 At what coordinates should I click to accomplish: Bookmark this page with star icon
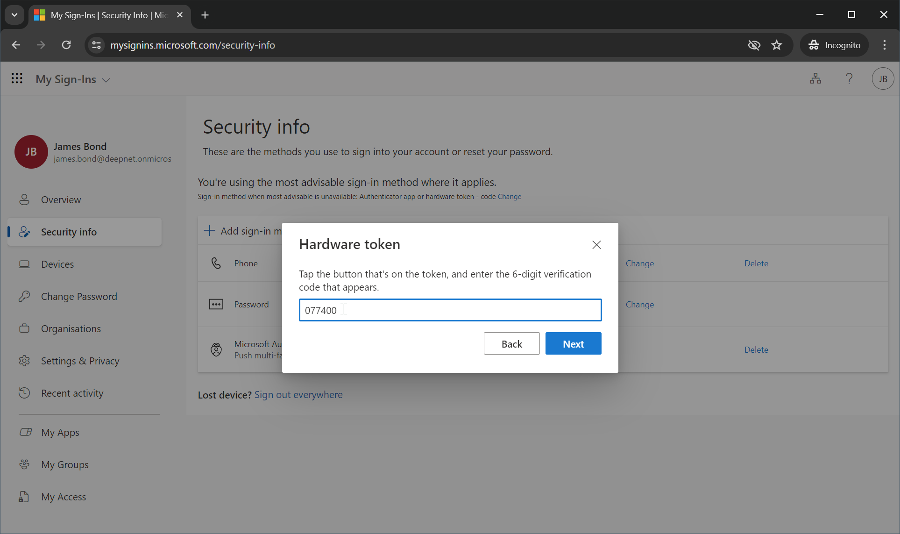tap(777, 45)
